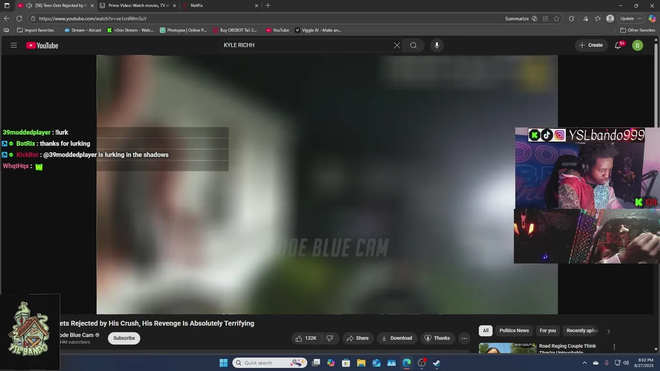Open a new browser tab
This screenshot has height=371, width=660.
pos(268,6)
